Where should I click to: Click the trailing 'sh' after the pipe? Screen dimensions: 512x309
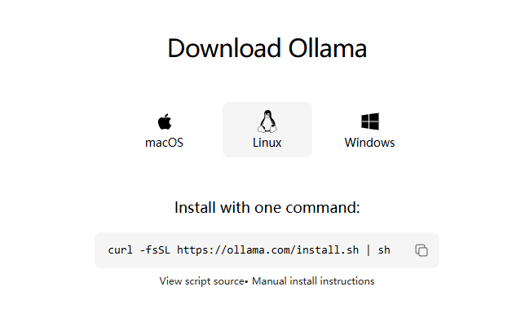pos(384,250)
